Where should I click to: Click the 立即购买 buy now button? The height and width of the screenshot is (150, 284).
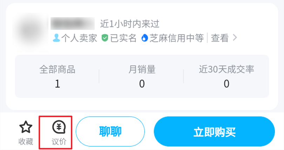214,131
